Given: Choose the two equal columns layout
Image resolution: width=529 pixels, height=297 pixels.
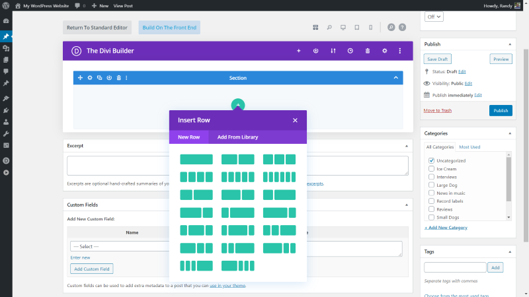Looking at the screenshot, I should tap(238, 159).
